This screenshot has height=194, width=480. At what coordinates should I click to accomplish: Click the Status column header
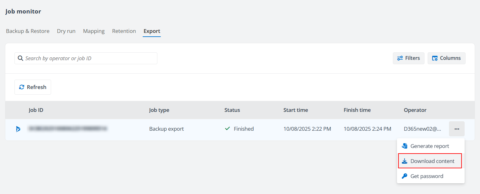point(232,110)
